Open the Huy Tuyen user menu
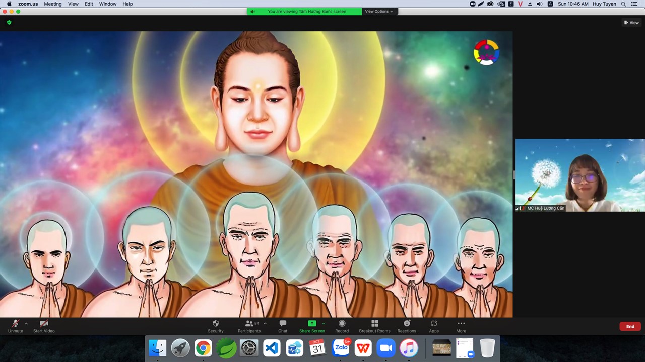The height and width of the screenshot is (362, 645). coord(604,4)
